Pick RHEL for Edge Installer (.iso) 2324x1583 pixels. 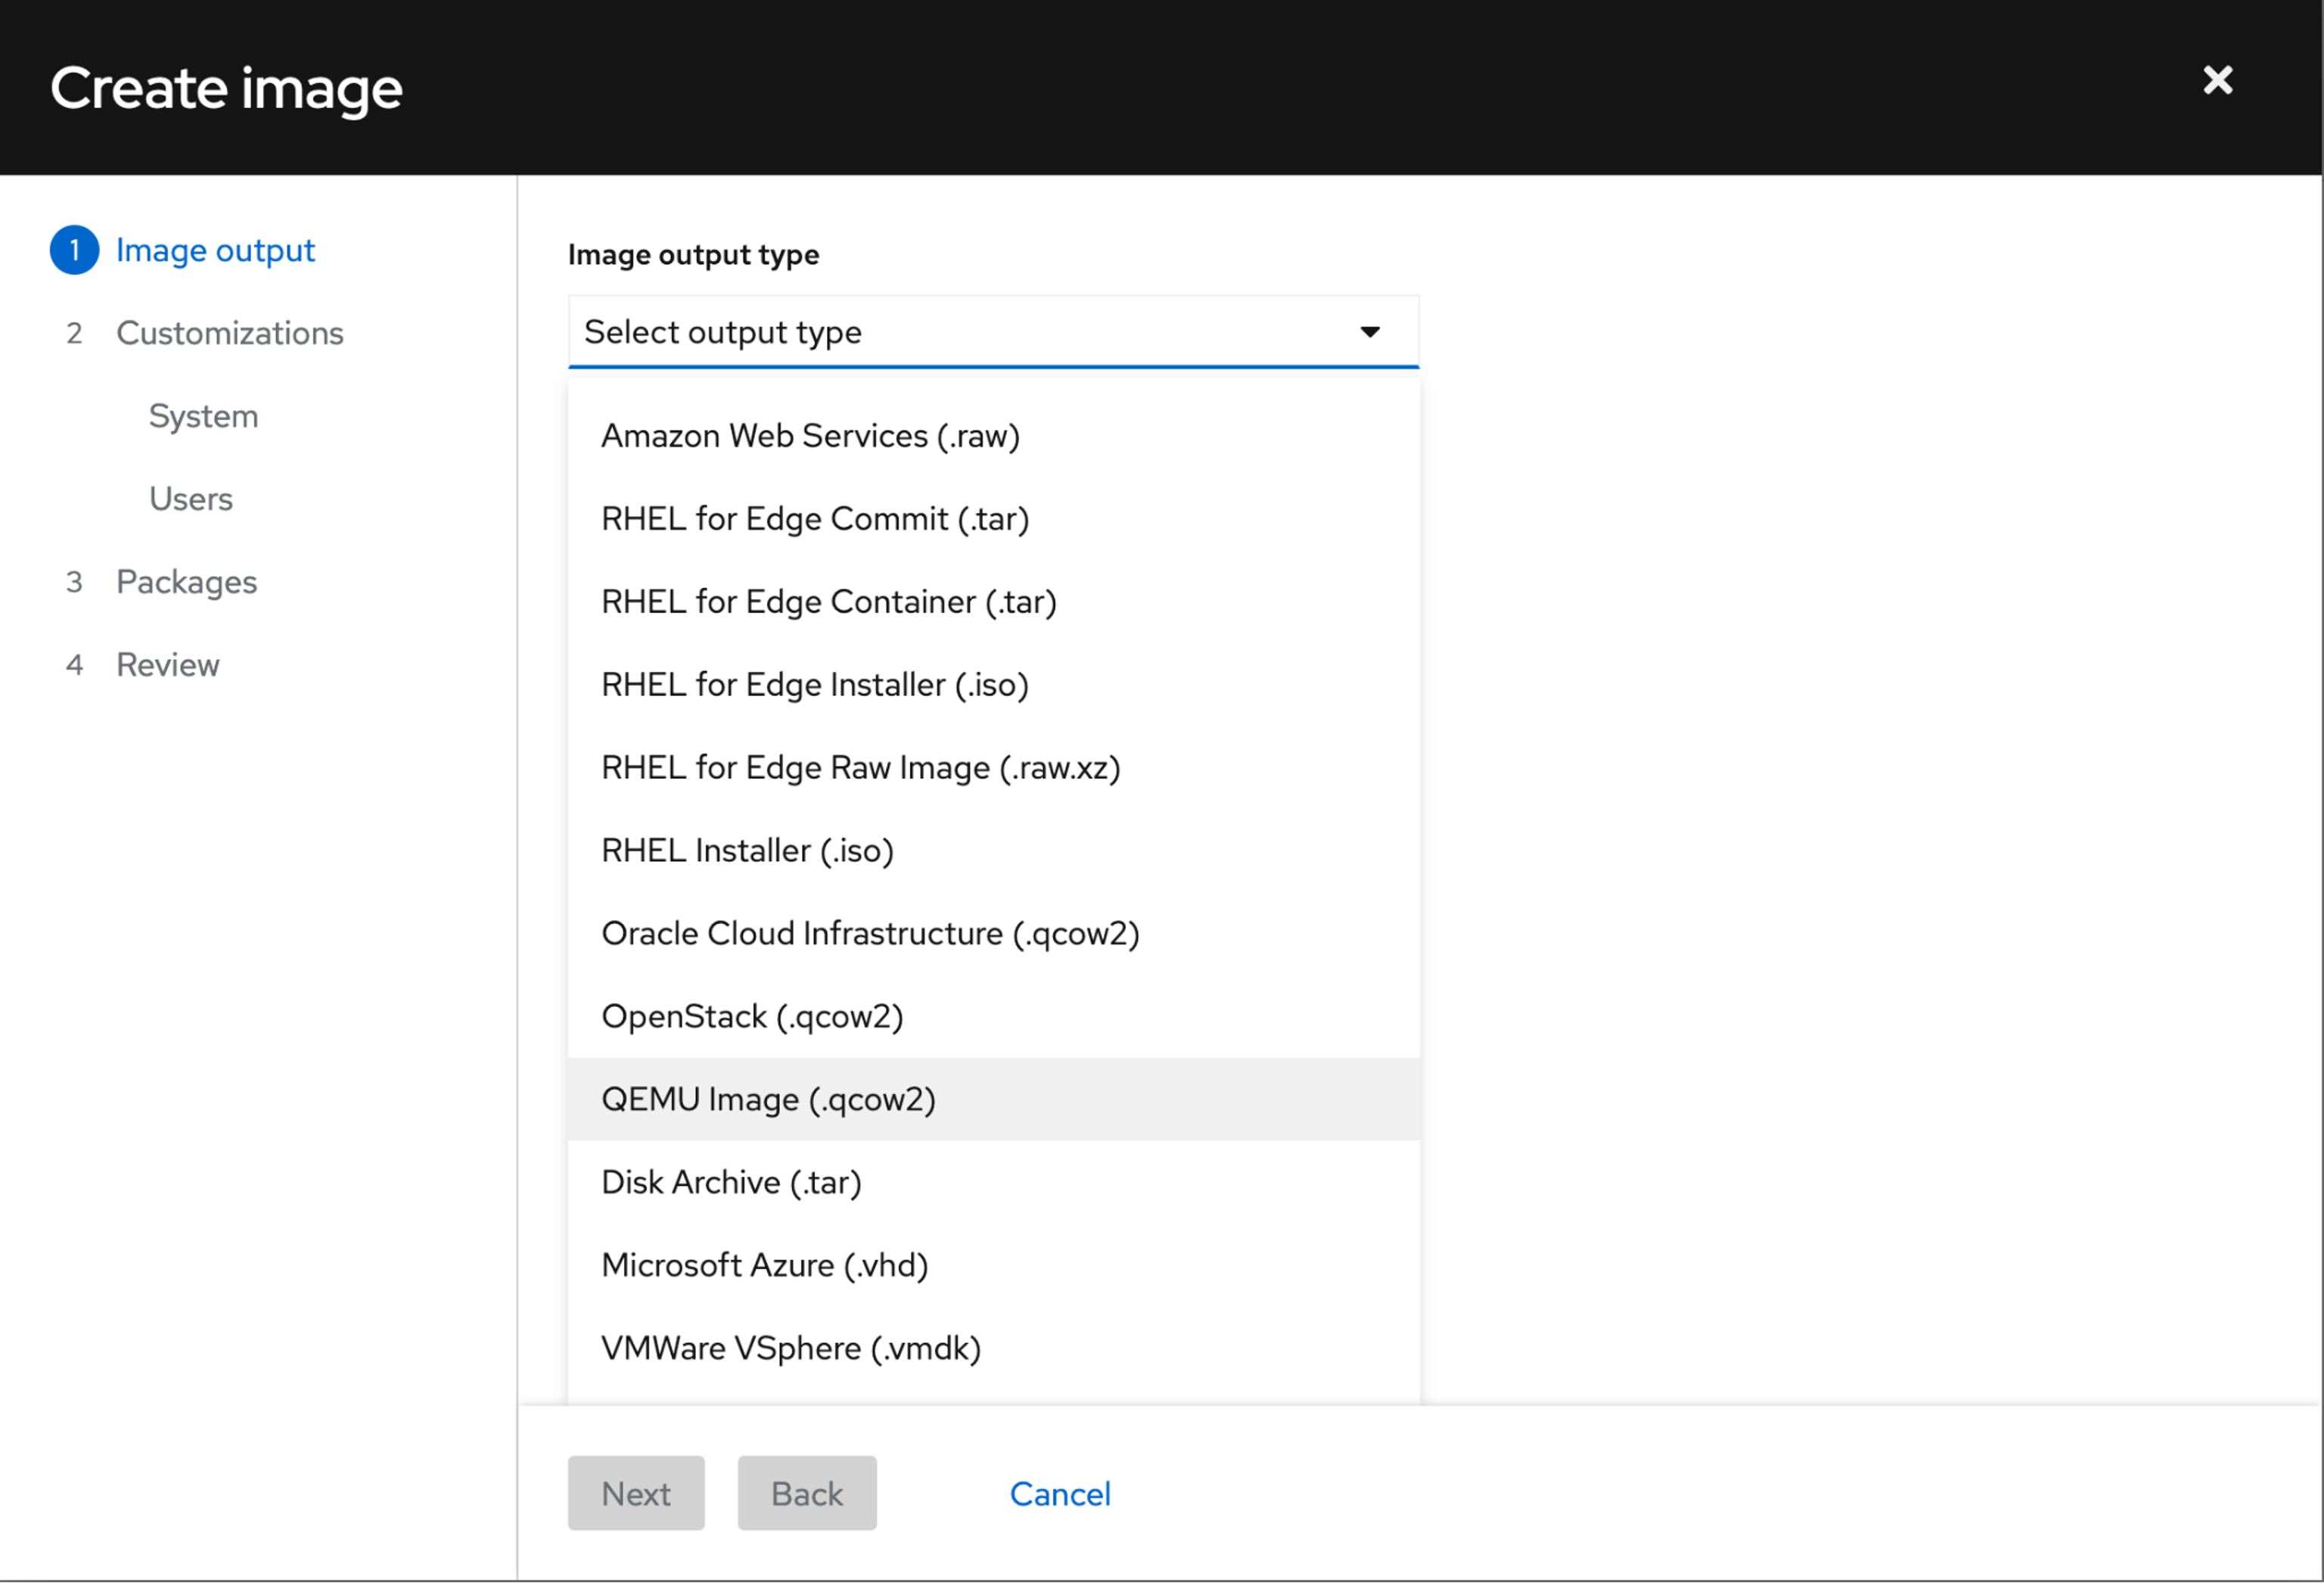point(814,684)
